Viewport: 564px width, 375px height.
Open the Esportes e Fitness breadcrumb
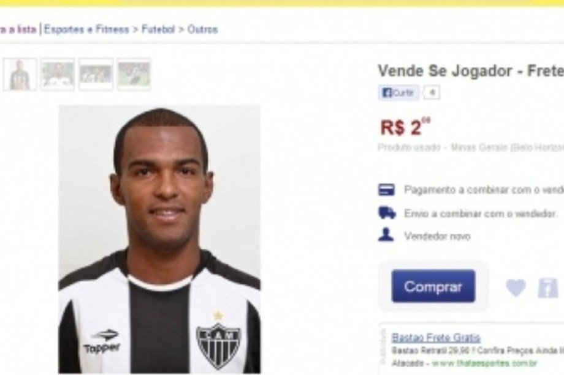[x=86, y=29]
